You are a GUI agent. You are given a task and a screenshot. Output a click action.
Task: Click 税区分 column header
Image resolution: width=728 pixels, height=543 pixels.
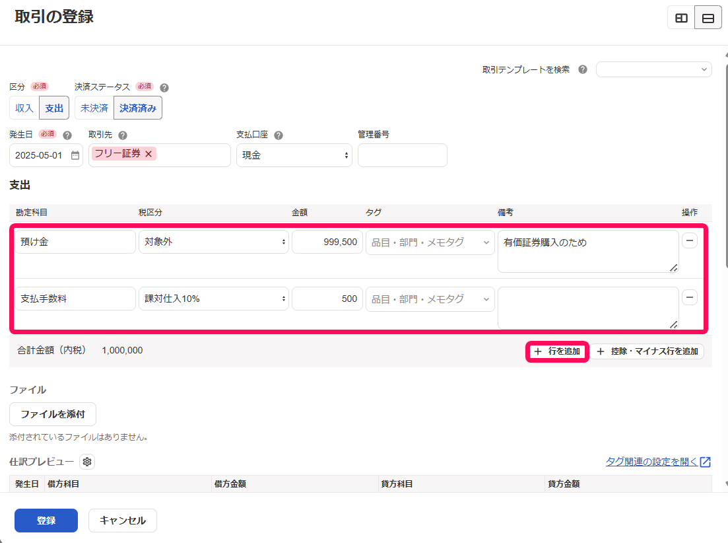[x=150, y=213]
